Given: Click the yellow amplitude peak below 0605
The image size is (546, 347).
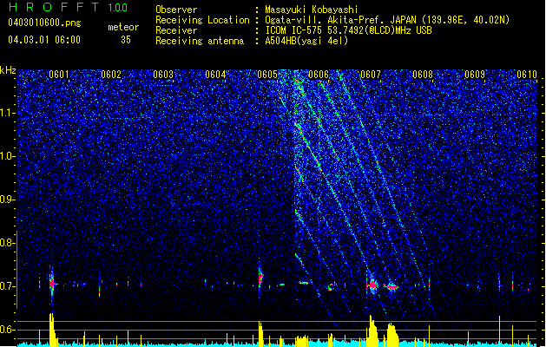Looking at the screenshot, I should pyautogui.click(x=260, y=333).
